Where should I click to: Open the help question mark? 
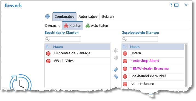tap(171, 5)
